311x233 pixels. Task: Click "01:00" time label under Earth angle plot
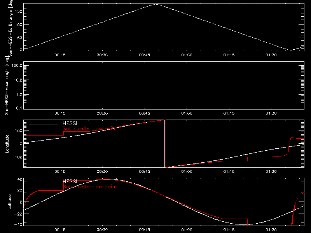[x=187, y=55]
